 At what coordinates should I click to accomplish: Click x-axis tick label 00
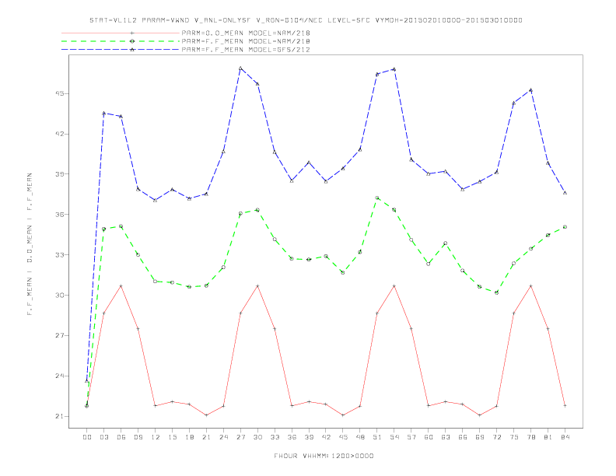[87, 437]
